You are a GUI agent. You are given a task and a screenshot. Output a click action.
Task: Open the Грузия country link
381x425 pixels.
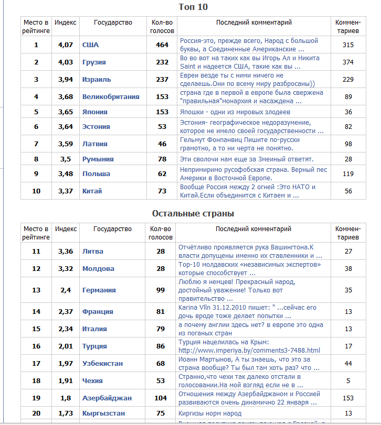(x=94, y=62)
